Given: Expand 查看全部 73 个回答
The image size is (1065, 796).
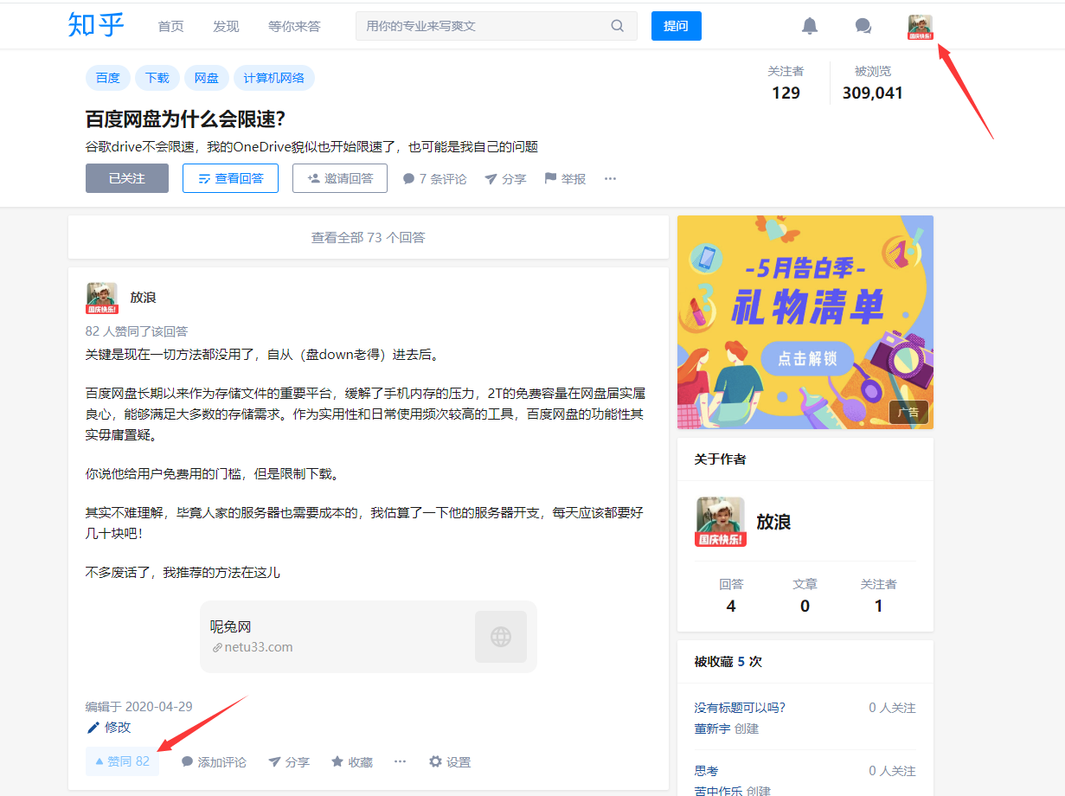Looking at the screenshot, I should coord(369,237).
